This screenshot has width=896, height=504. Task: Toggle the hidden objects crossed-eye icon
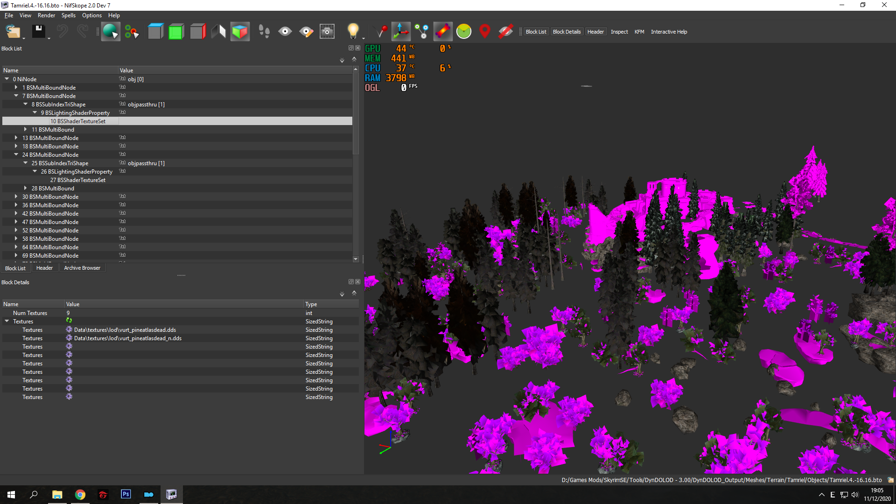click(506, 32)
